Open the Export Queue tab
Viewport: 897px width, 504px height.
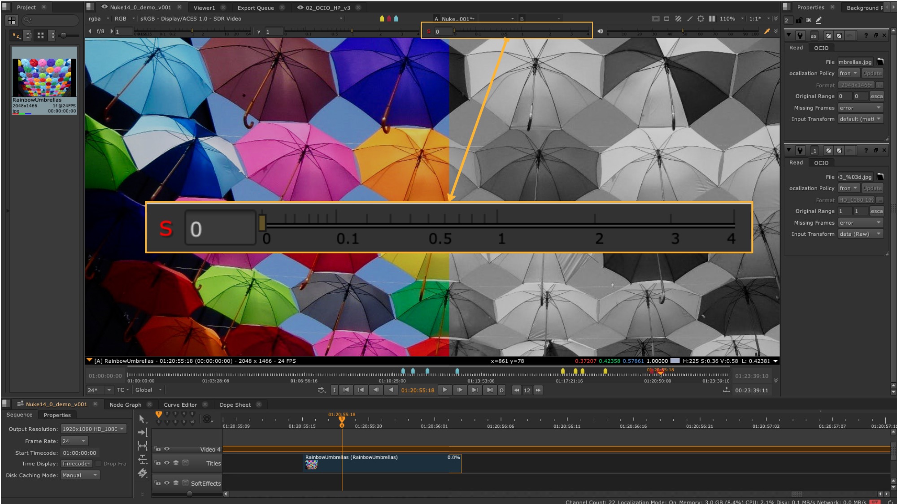point(255,8)
